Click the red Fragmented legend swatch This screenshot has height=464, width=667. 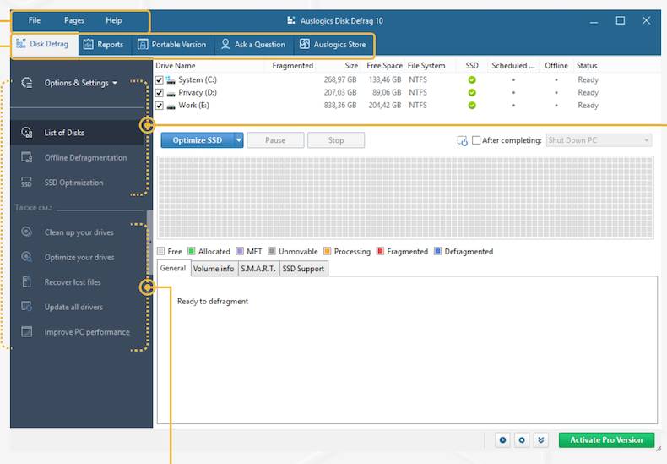pyautogui.click(x=381, y=251)
